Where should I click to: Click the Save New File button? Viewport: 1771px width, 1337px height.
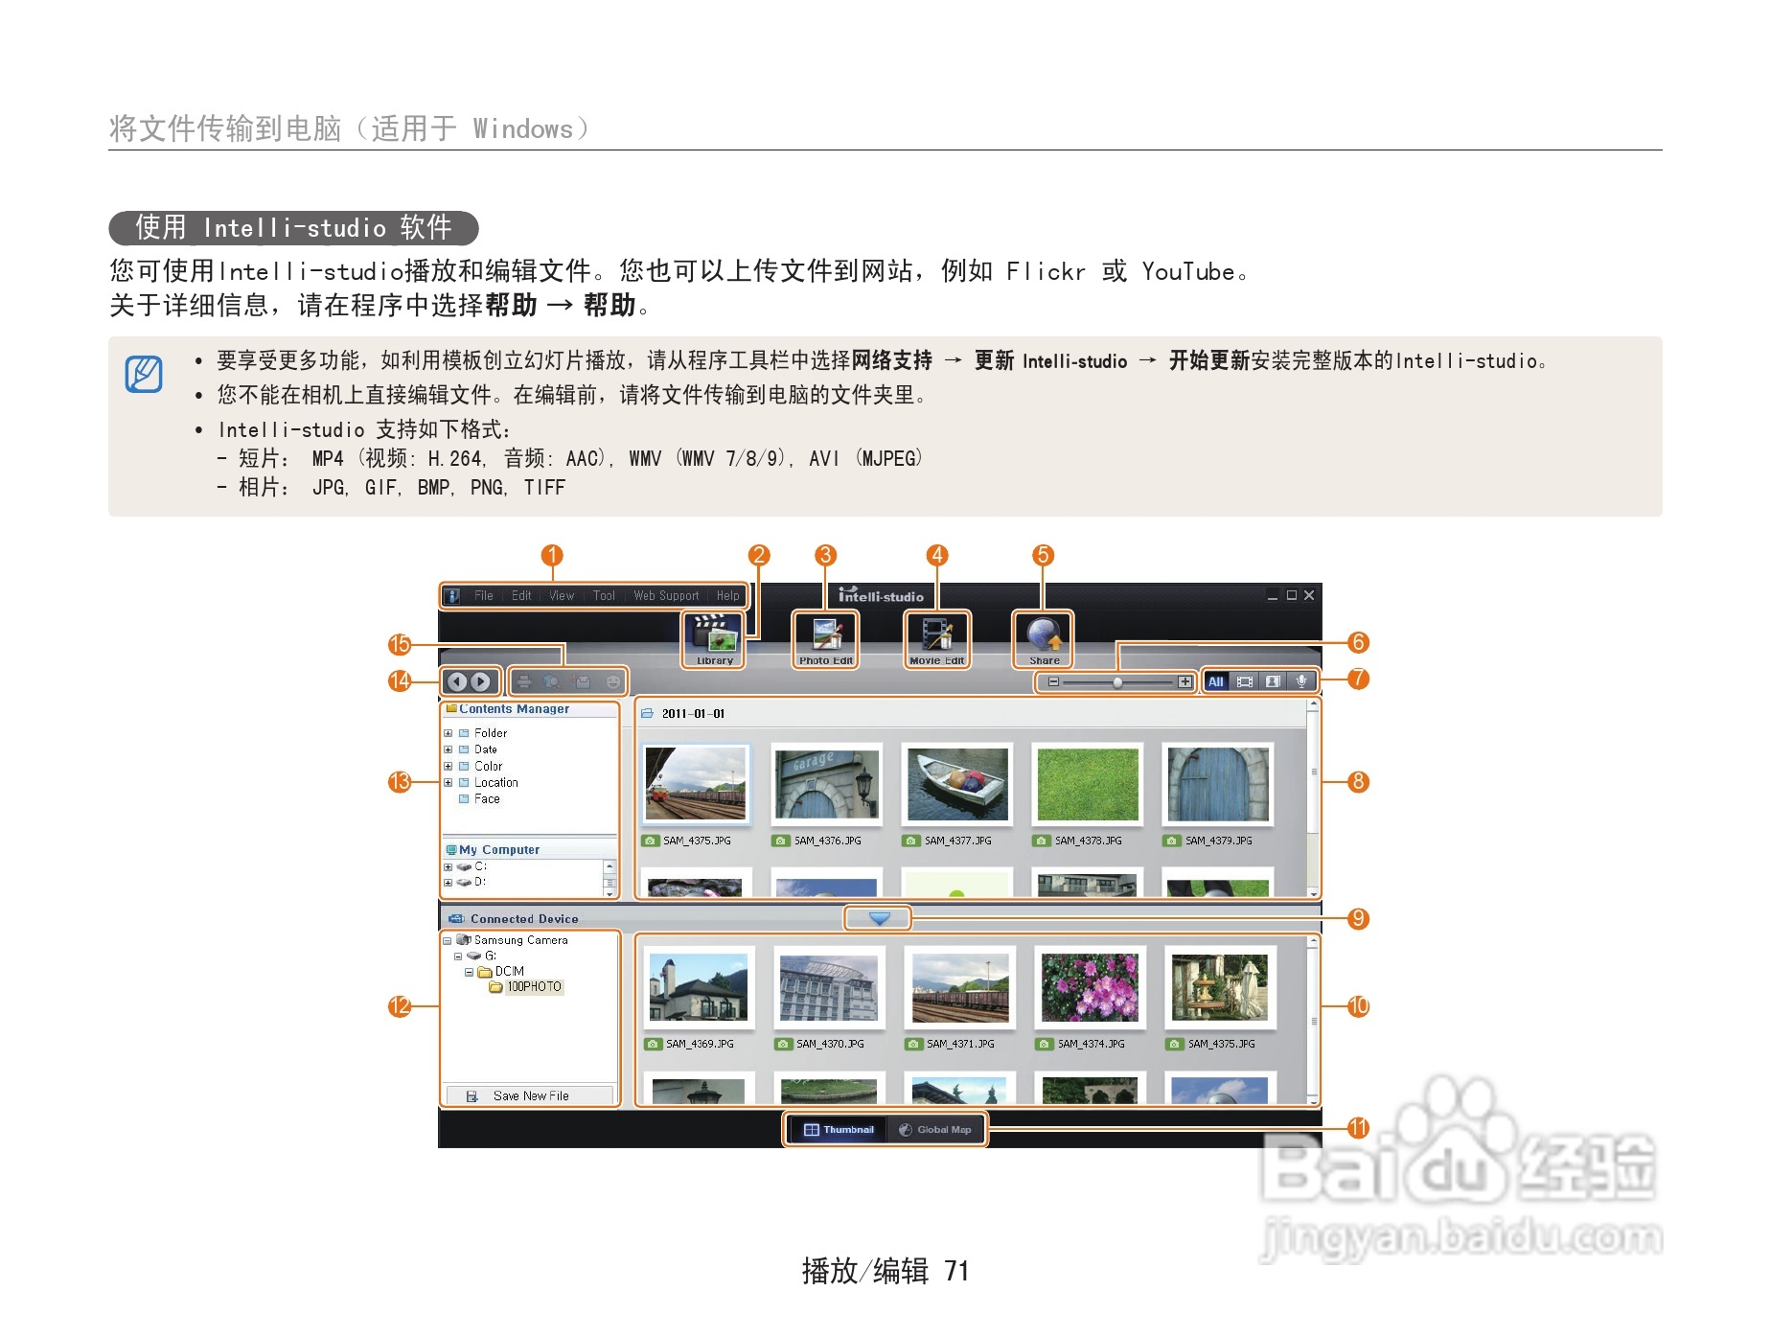[x=530, y=1095]
